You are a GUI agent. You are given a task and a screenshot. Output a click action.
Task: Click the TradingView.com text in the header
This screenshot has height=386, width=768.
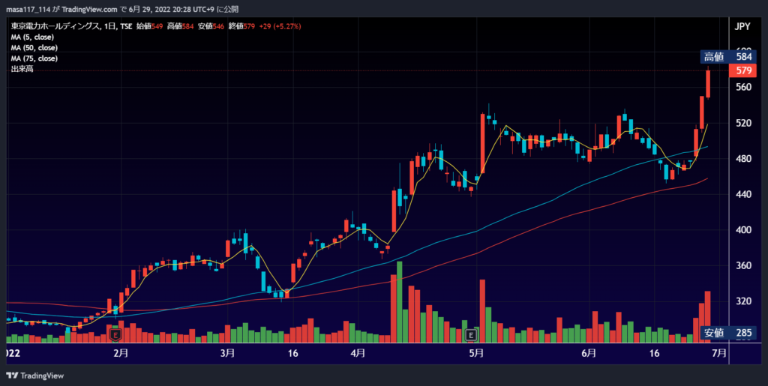90,9
